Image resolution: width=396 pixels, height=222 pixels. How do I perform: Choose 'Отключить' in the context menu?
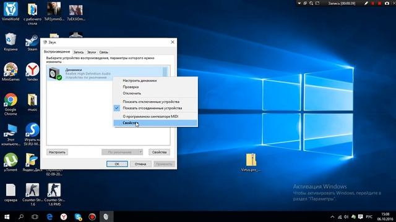click(155, 93)
